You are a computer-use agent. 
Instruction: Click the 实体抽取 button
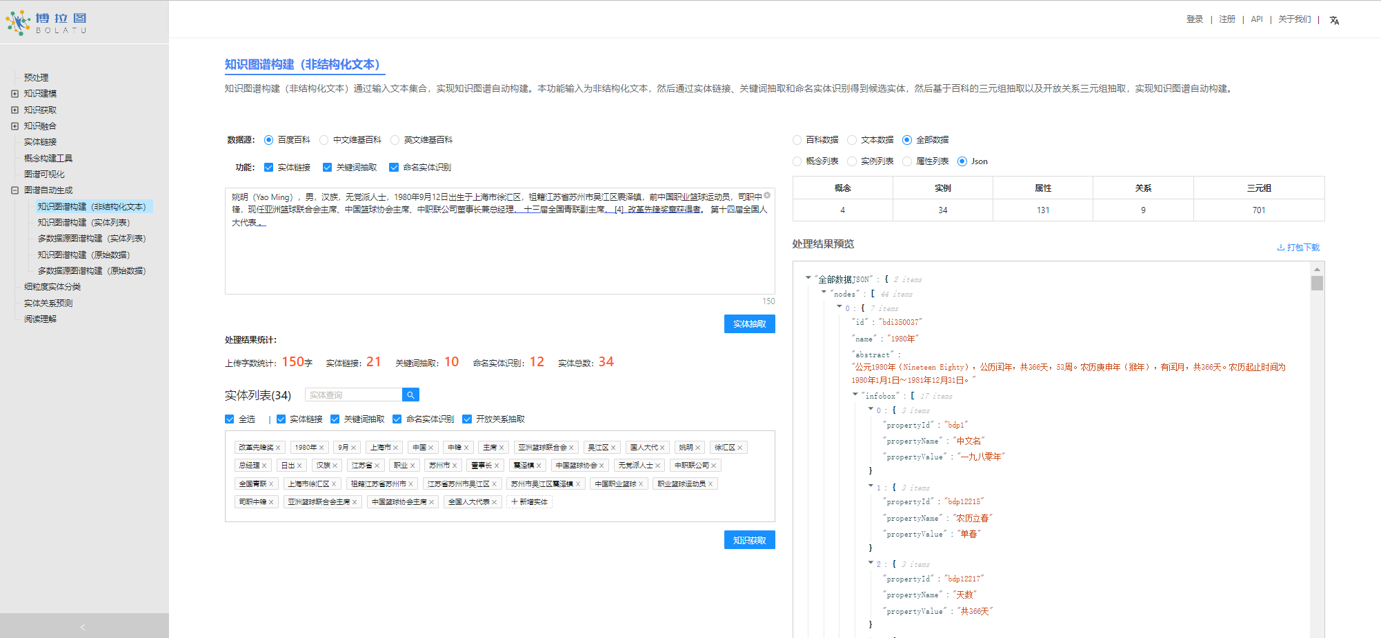[749, 323]
